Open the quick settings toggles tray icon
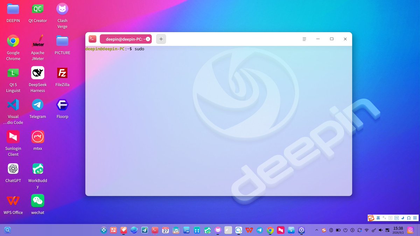The width and height of the screenshot is (420, 236). point(387,230)
